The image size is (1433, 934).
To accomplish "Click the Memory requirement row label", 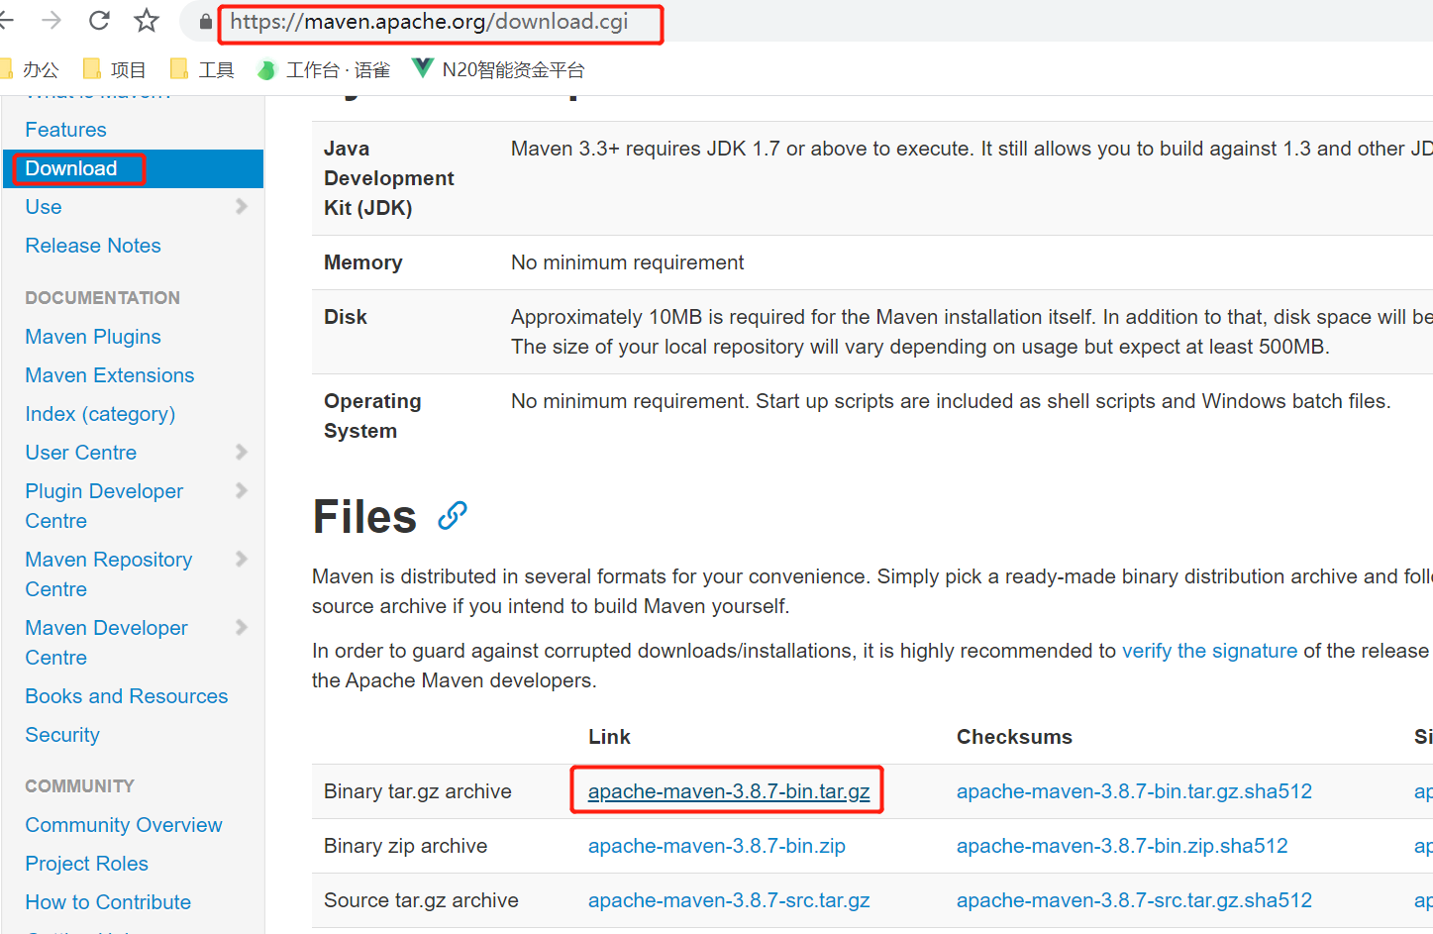I will pos(363,262).
